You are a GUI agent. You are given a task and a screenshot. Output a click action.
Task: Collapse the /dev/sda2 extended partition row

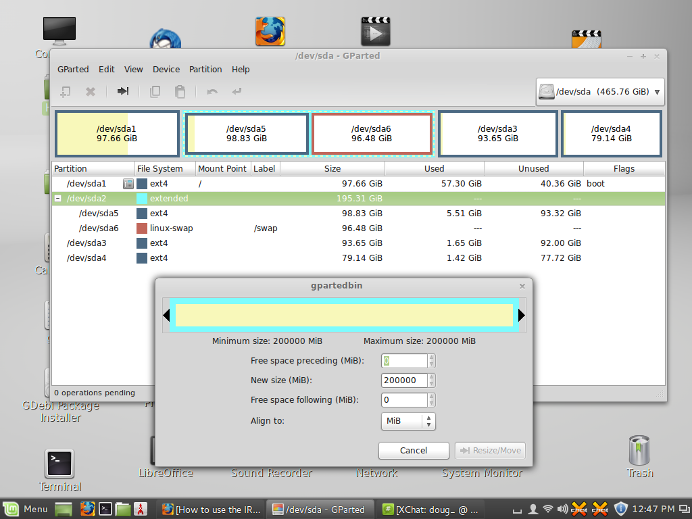point(58,199)
